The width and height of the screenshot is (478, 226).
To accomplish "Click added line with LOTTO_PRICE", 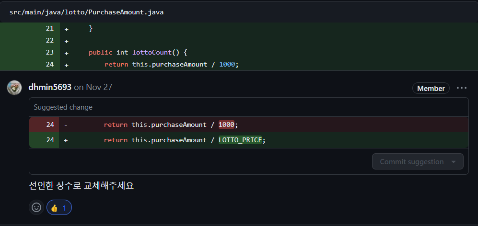I will (x=248, y=140).
